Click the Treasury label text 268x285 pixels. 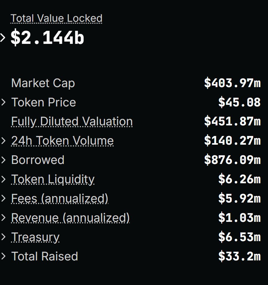point(35,237)
